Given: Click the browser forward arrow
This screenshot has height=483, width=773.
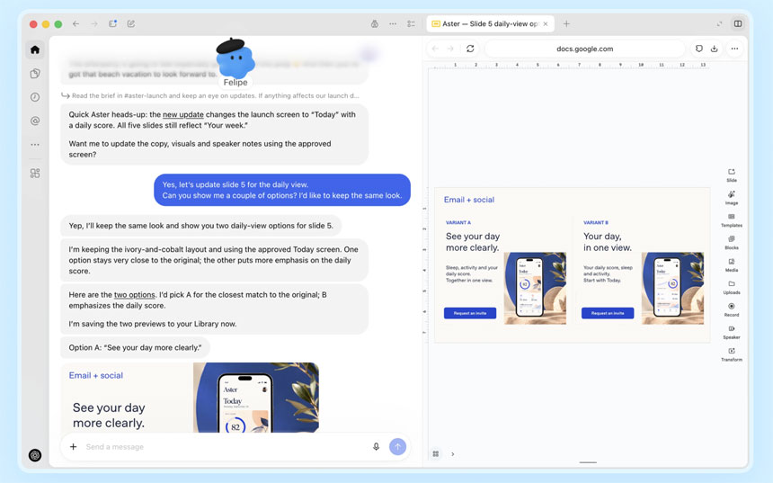Looking at the screenshot, I should pyautogui.click(x=450, y=49).
